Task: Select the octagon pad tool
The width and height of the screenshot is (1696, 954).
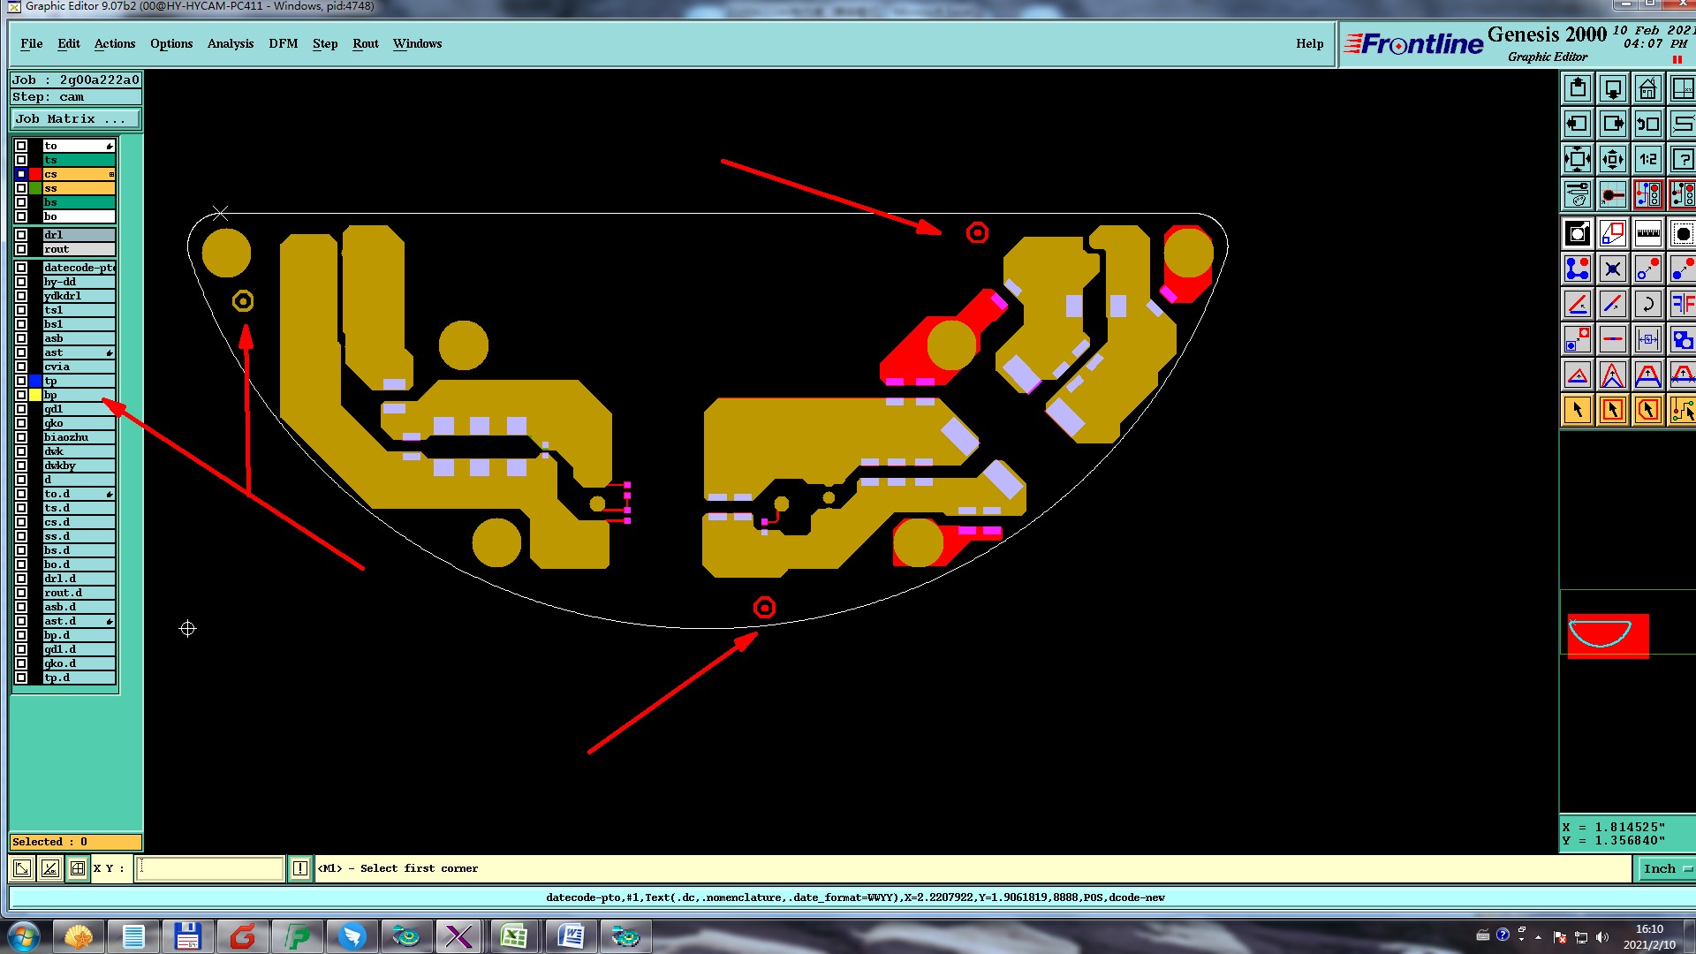Action: (x=1682, y=233)
